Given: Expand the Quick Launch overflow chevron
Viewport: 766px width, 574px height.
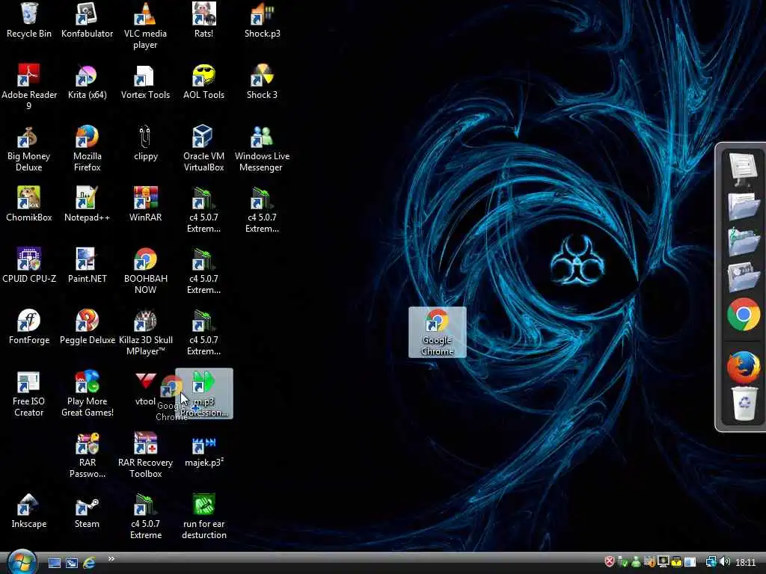Looking at the screenshot, I should coord(111,559).
